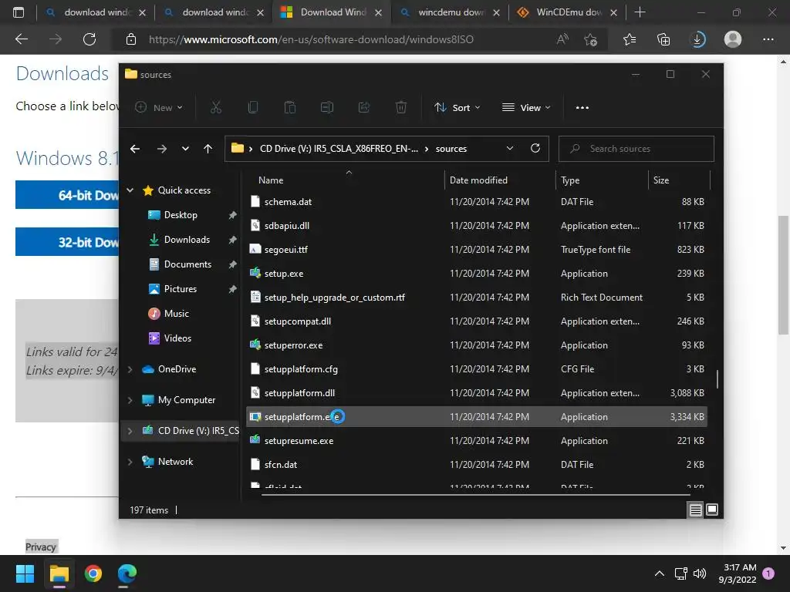The image size is (790, 592).
Task: Click the browser back arrow in Edge
Action: click(22, 39)
